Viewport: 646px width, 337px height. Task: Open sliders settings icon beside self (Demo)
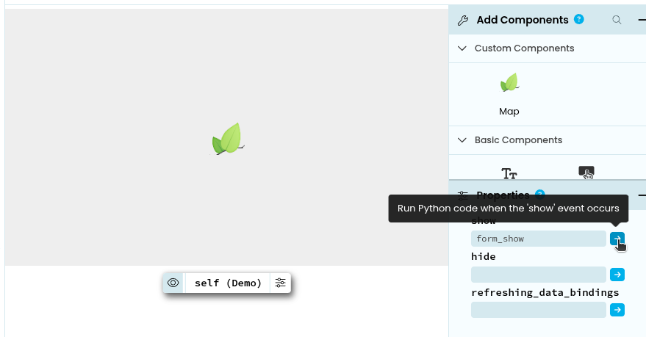pyautogui.click(x=280, y=283)
